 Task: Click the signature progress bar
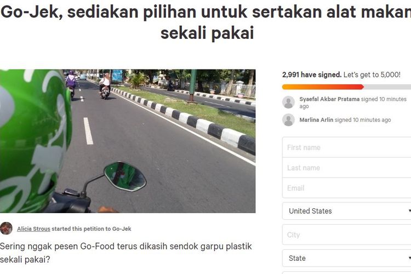[346, 87]
